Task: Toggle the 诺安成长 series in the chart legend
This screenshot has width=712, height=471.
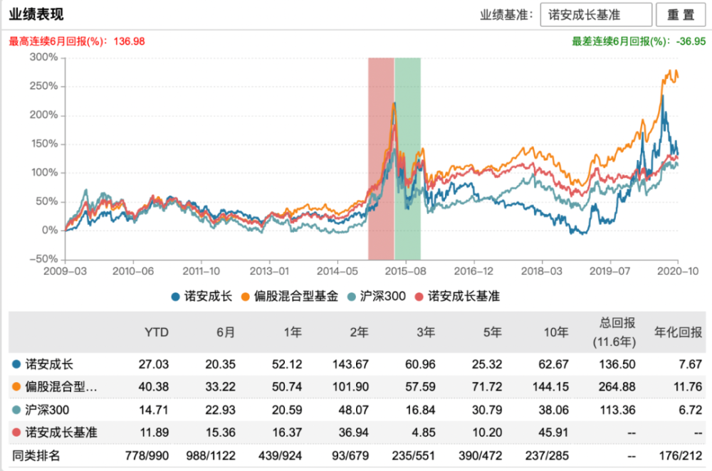Action: tap(201, 297)
